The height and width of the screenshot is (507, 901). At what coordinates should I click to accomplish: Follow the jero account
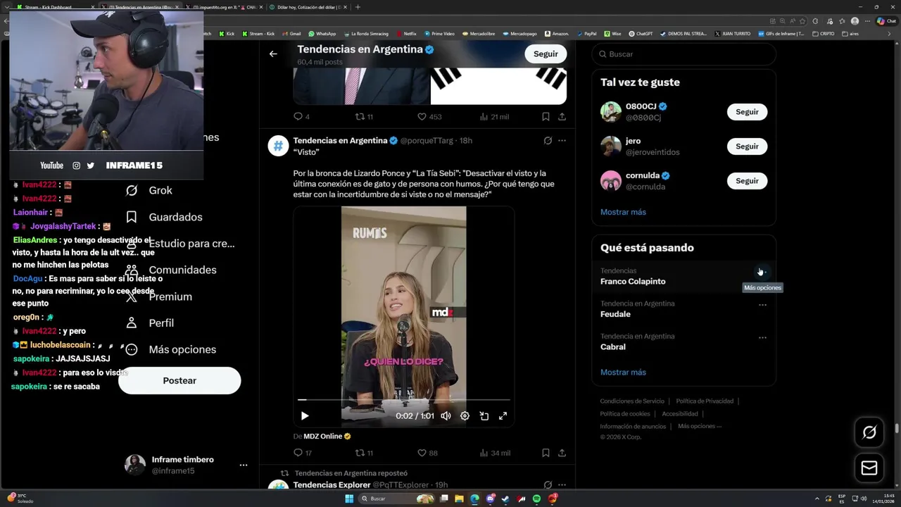pyautogui.click(x=747, y=146)
